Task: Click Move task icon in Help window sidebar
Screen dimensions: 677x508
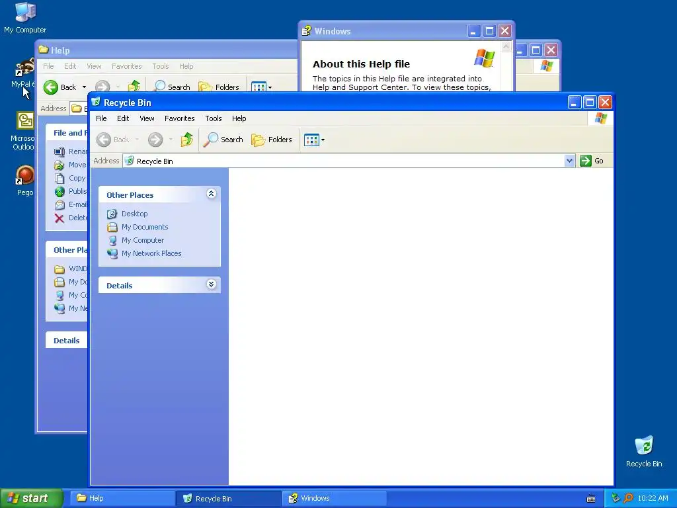Action: pyautogui.click(x=60, y=165)
